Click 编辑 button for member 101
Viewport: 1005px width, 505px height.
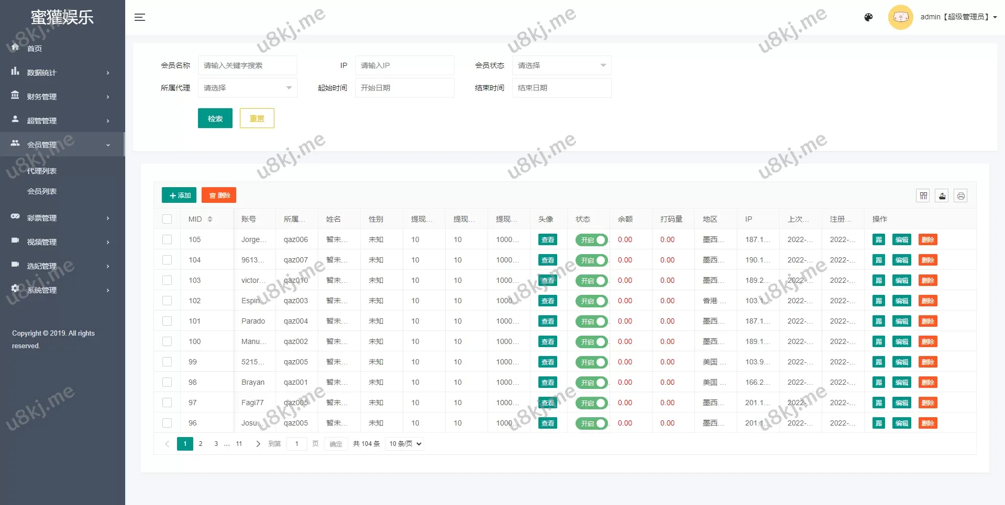[901, 322]
